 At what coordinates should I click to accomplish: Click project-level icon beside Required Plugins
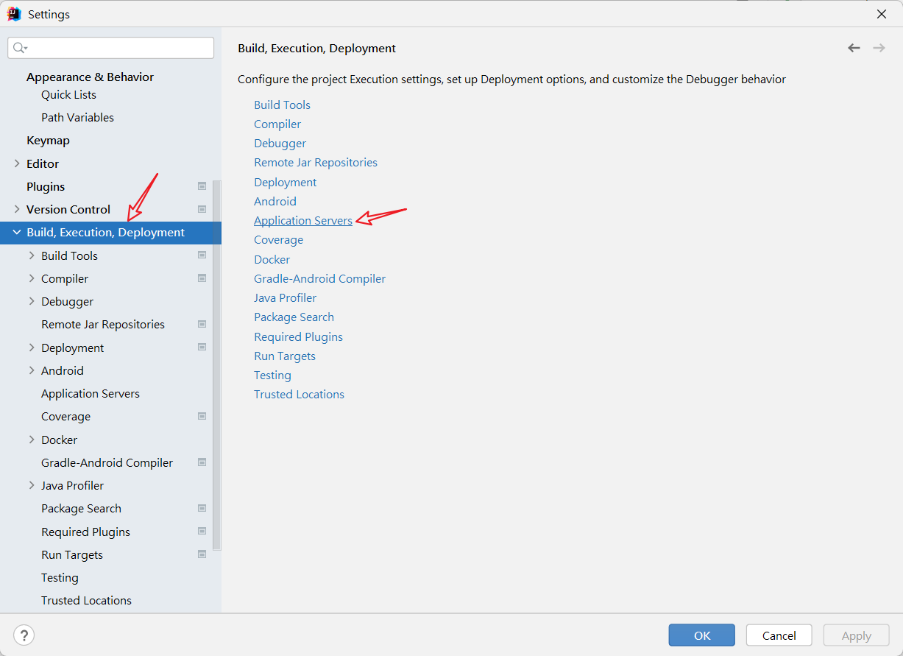point(202,532)
